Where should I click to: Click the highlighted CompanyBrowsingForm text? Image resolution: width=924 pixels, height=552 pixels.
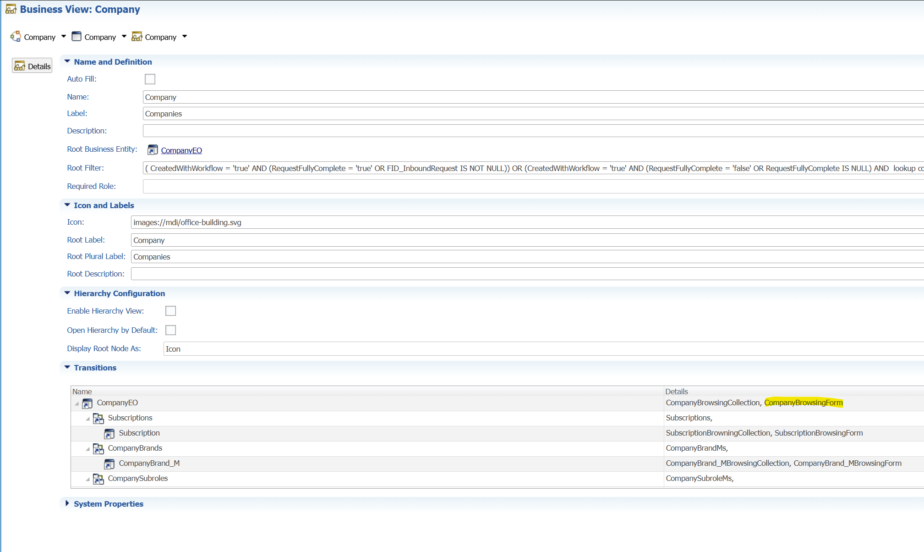click(803, 403)
